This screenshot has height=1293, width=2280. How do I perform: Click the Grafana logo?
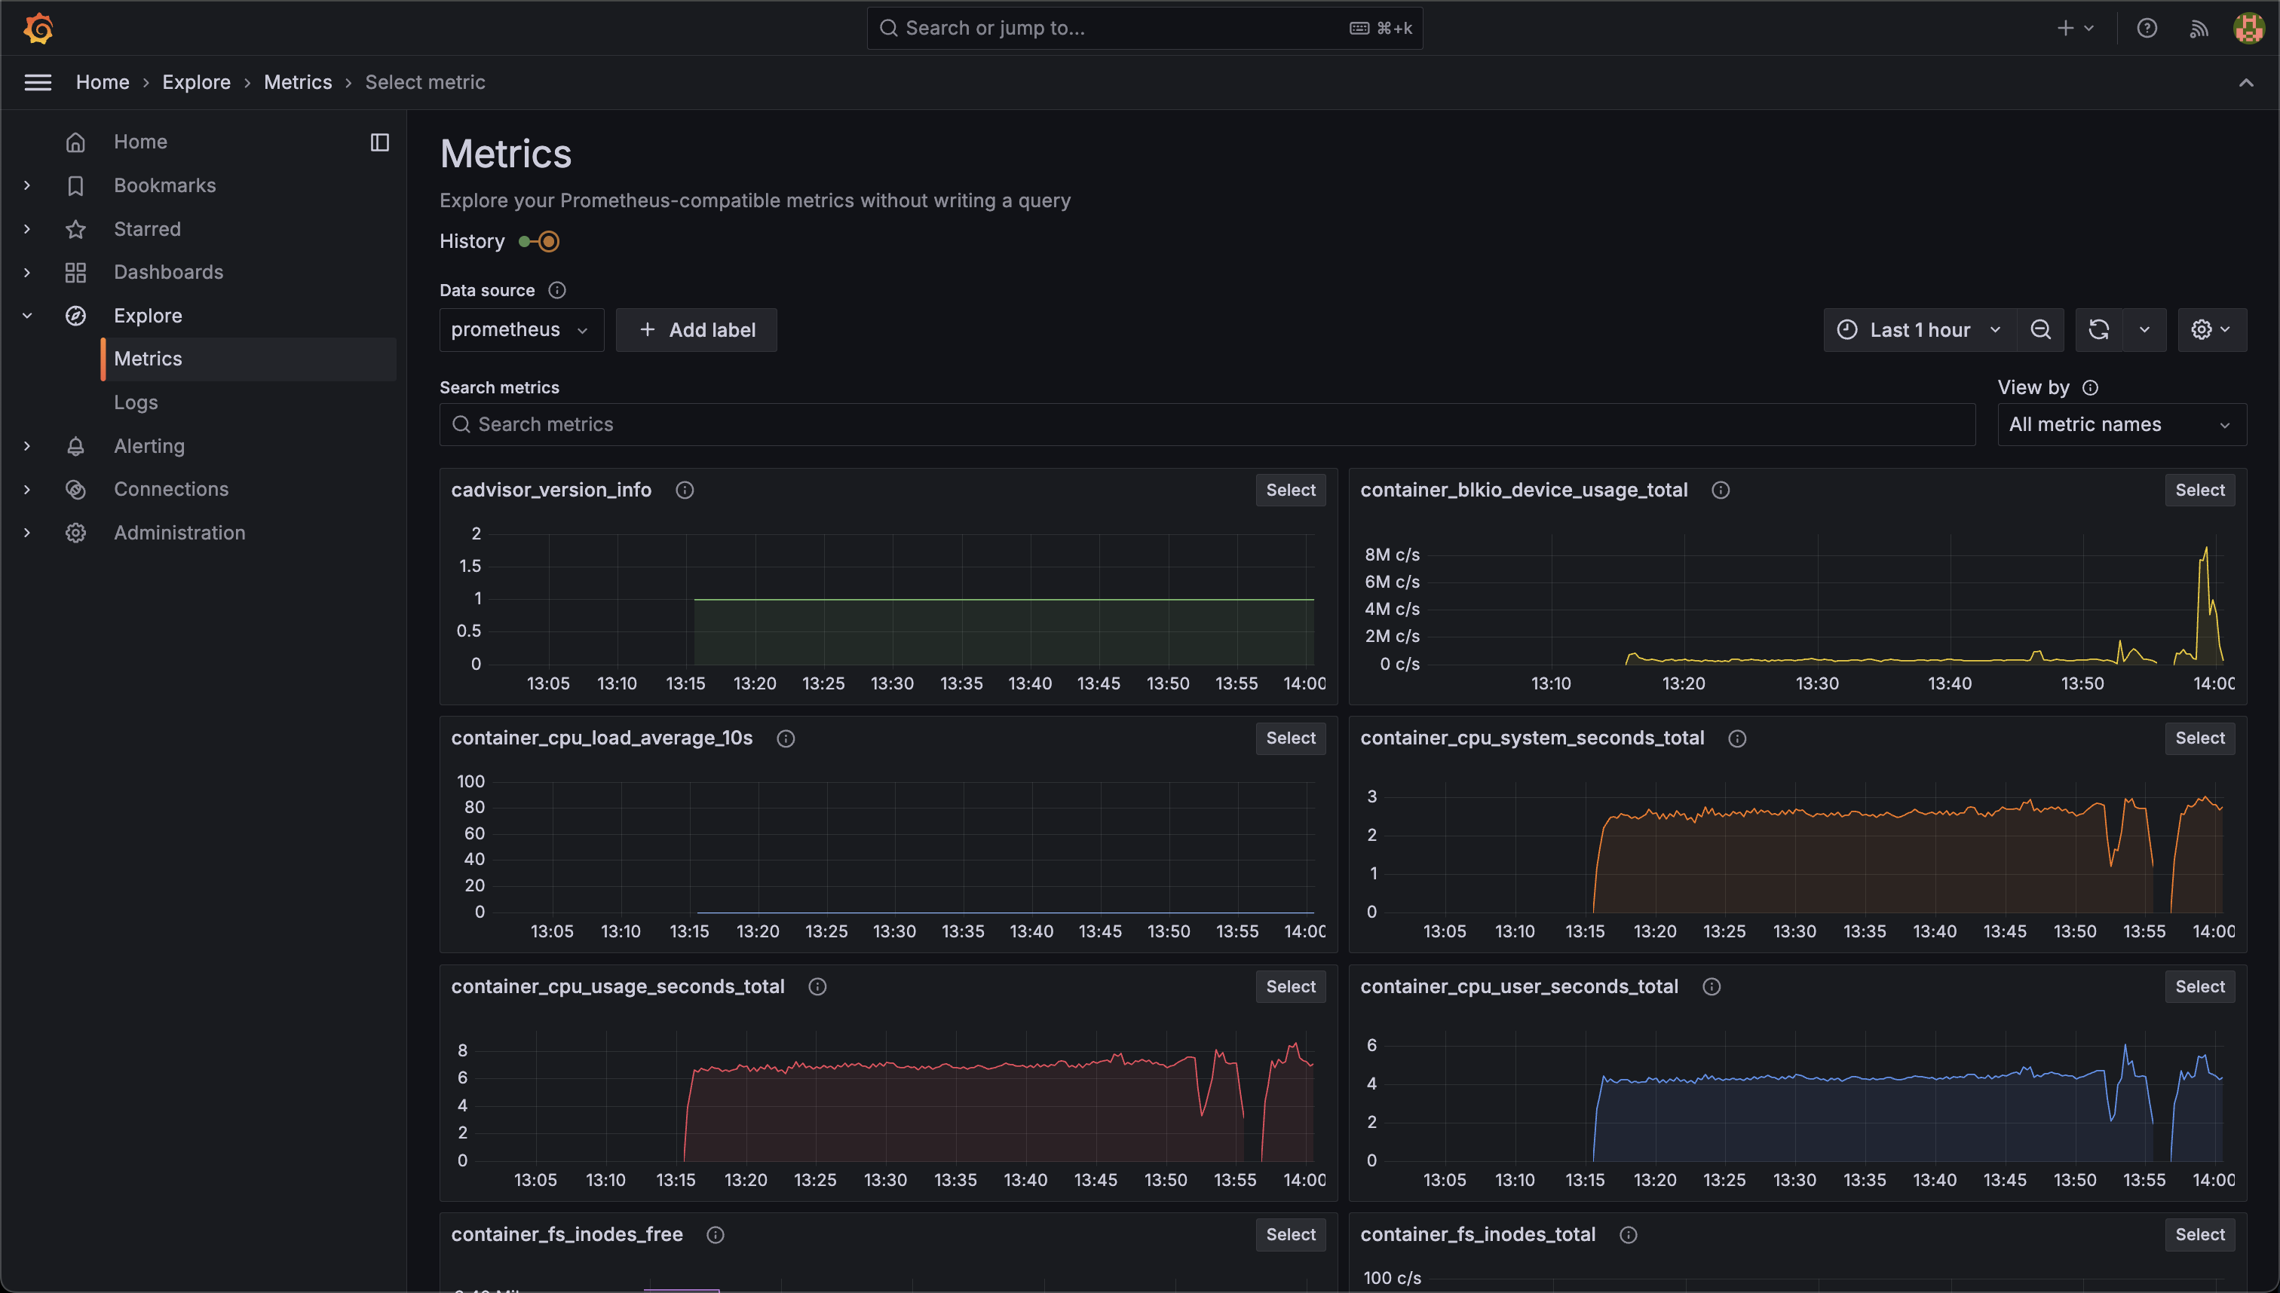coord(38,28)
